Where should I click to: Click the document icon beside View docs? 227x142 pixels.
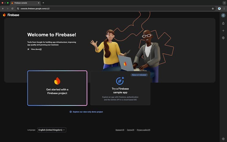(28, 49)
